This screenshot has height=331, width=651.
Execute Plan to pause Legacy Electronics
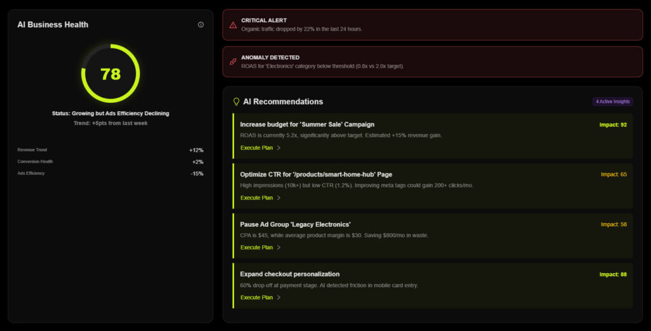coord(256,248)
